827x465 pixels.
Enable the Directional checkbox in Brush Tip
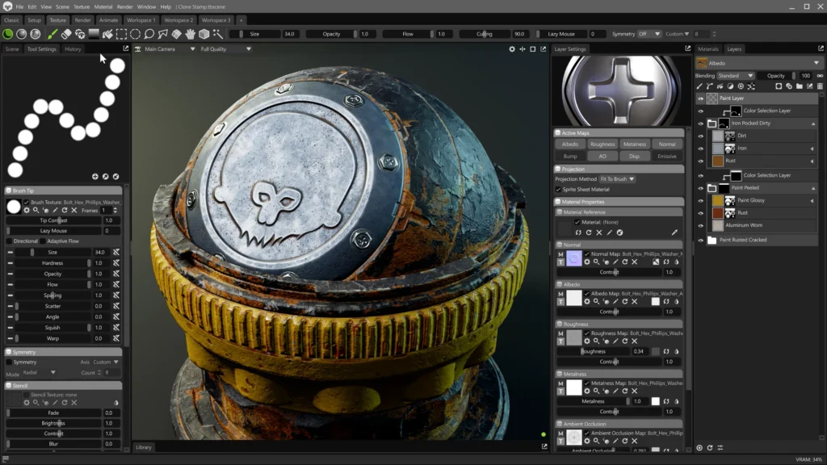[x=10, y=241]
